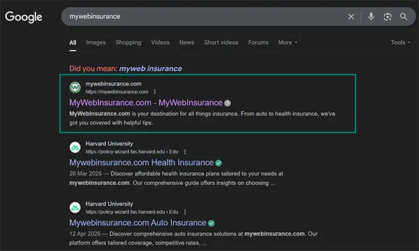Click the mywebinsurance.com site favicon
The width and height of the screenshot is (419, 251).
(x=75, y=87)
